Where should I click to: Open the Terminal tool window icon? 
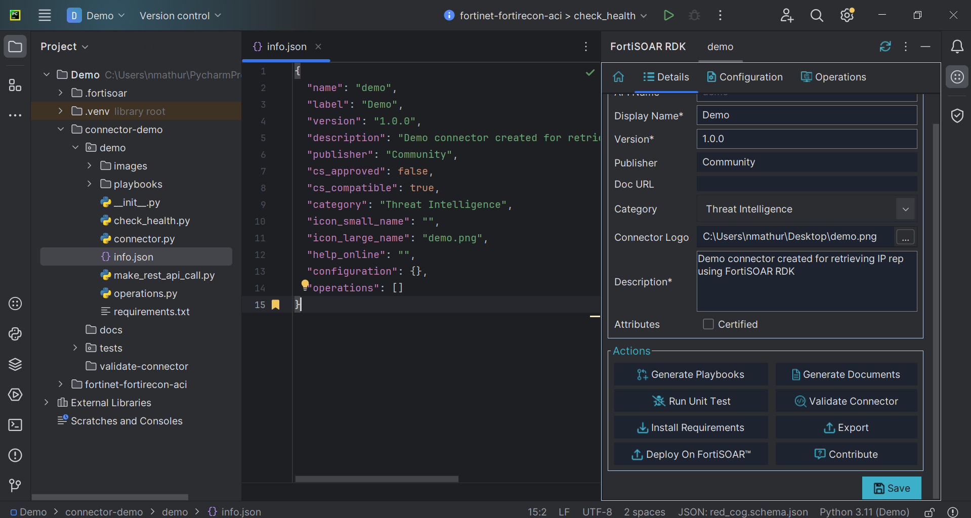[x=15, y=425]
